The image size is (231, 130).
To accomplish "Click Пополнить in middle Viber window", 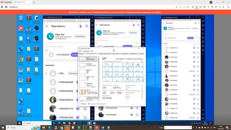I will pos(133,33).
